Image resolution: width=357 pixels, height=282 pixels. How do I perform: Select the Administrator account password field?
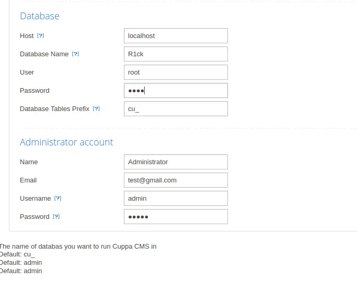pos(175,217)
